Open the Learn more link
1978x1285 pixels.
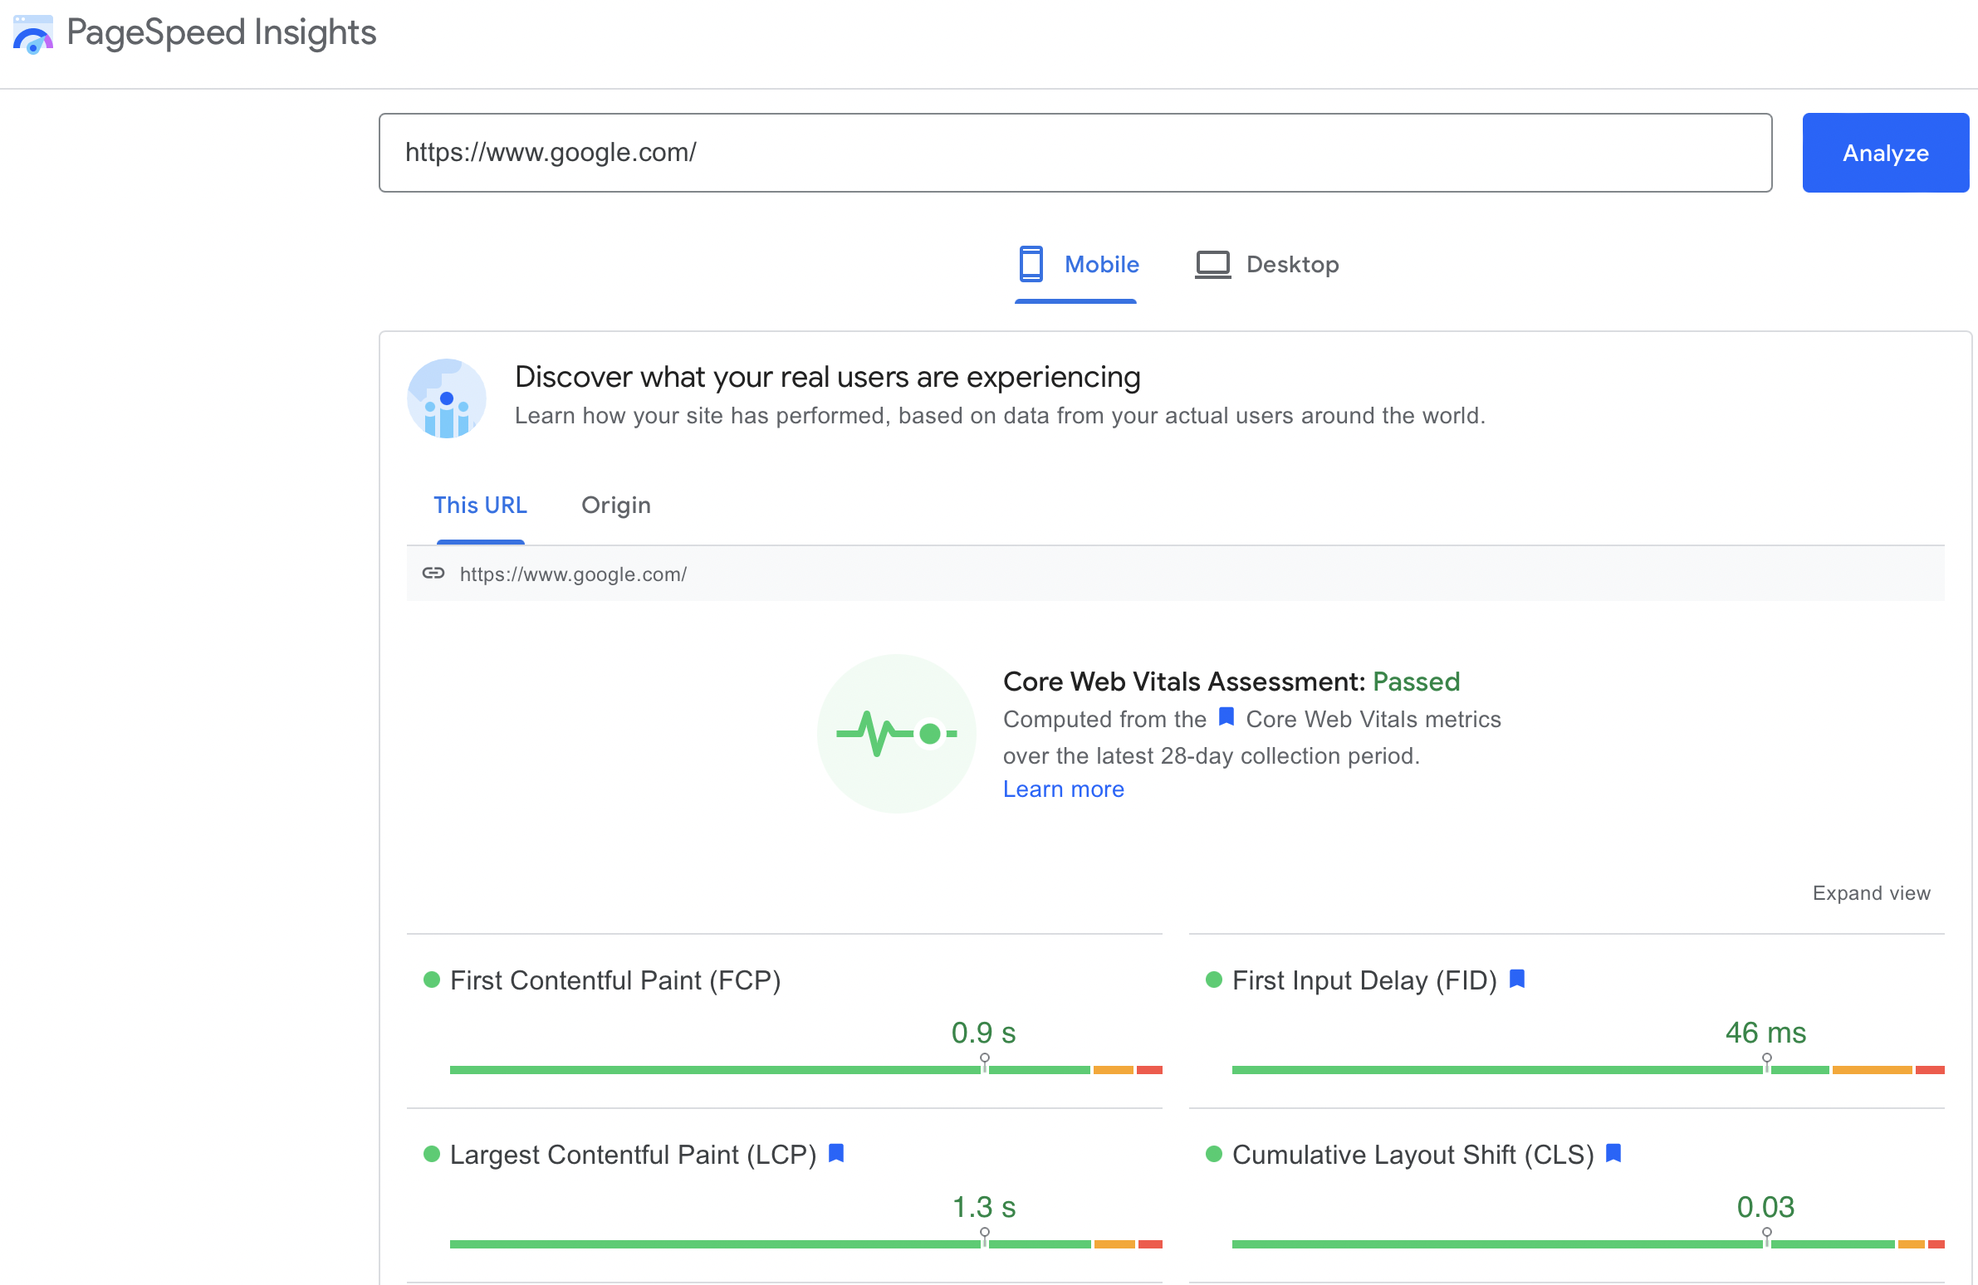(1063, 789)
